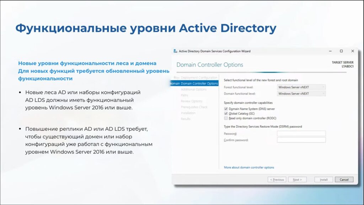Open More about domain controller options link
364x205 pixels.
click(x=249, y=167)
